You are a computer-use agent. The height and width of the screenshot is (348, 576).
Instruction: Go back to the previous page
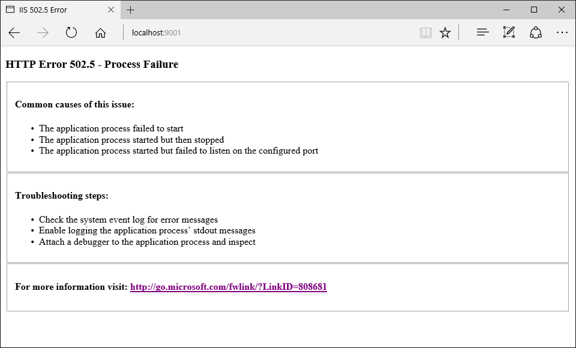tap(14, 32)
